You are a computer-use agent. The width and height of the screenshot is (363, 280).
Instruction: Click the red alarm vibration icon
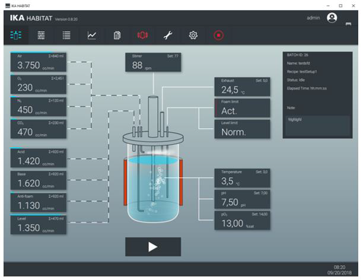[142, 36]
